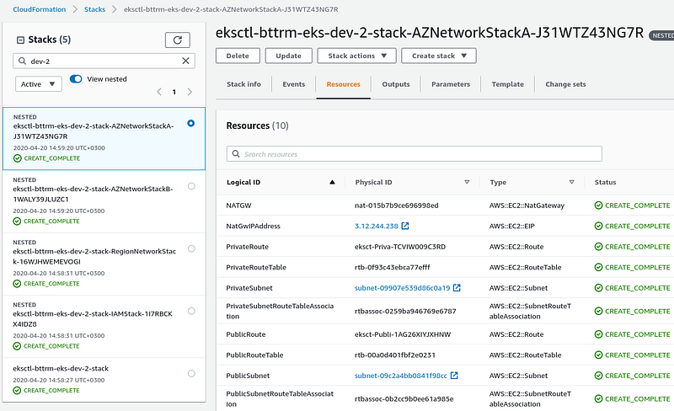Click the NatGwIPAddress logical ID
The width and height of the screenshot is (674, 411).
coord(254,227)
